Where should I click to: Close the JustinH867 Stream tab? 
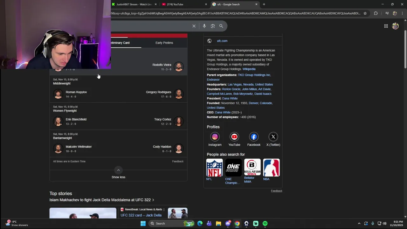156,4
